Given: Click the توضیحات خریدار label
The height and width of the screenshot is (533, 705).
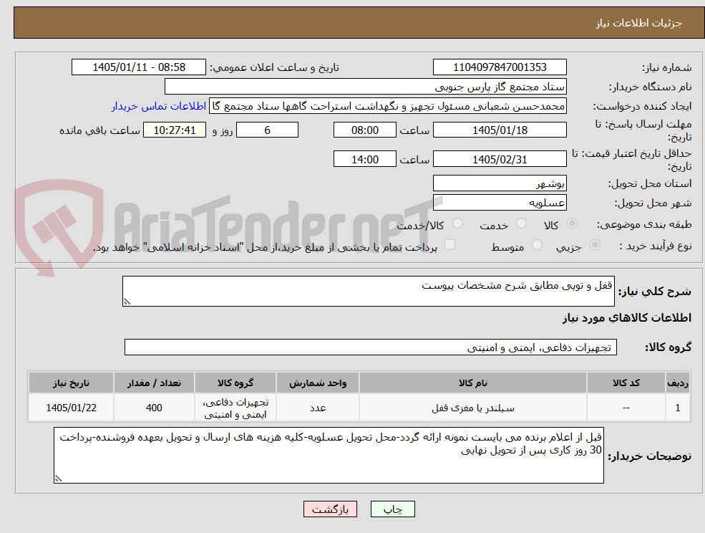Looking at the screenshot, I should click(x=650, y=456).
